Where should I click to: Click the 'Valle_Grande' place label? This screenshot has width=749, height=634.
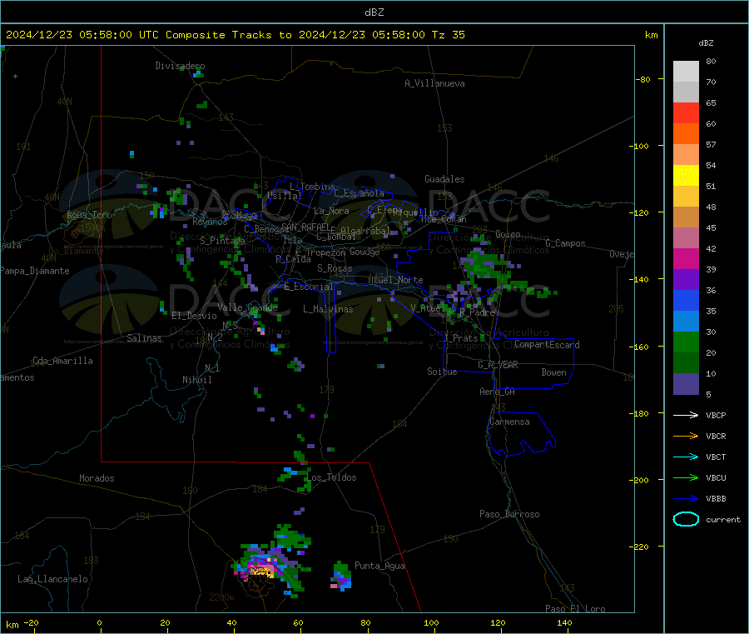click(248, 307)
